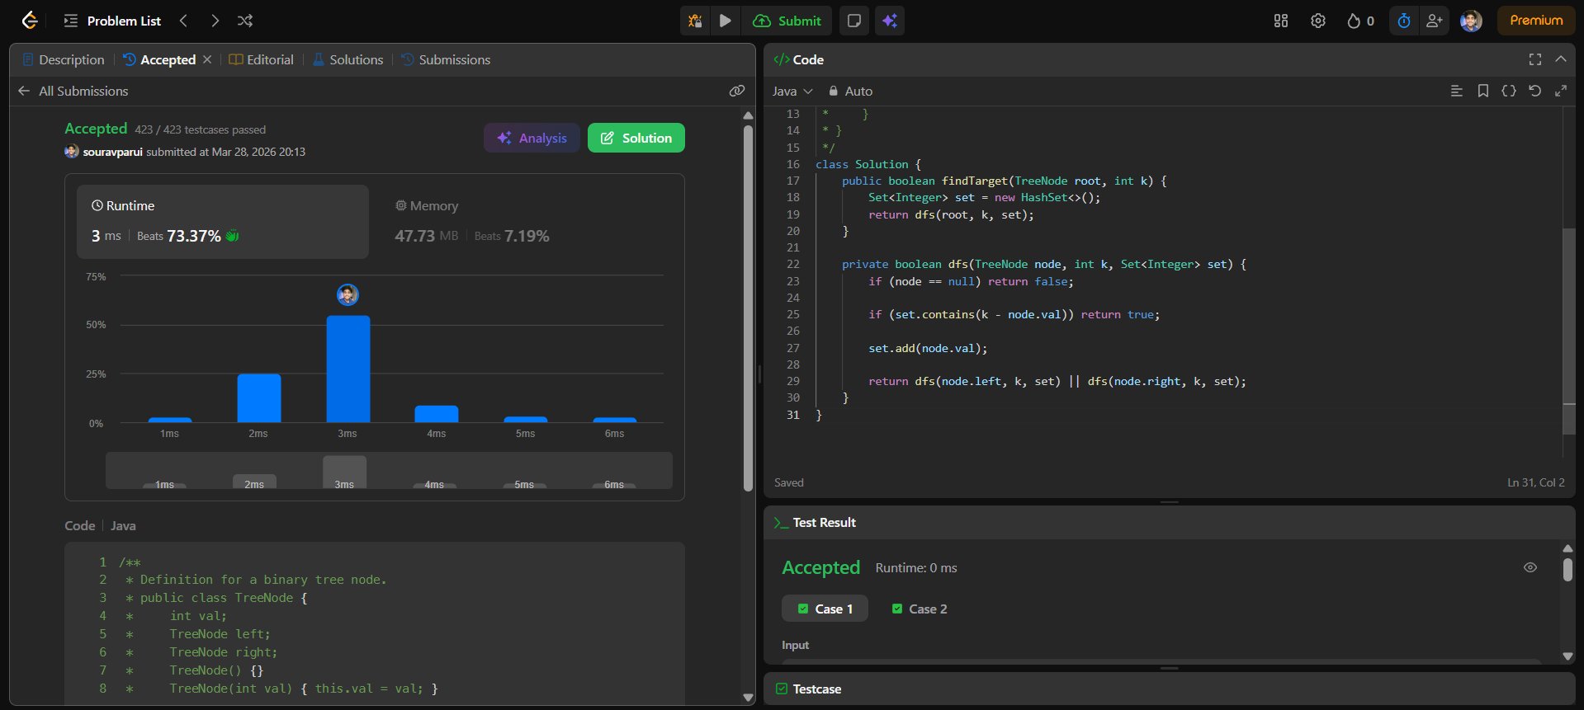Switch to the Editorial tab
This screenshot has height=710, width=1584.
pos(262,59)
